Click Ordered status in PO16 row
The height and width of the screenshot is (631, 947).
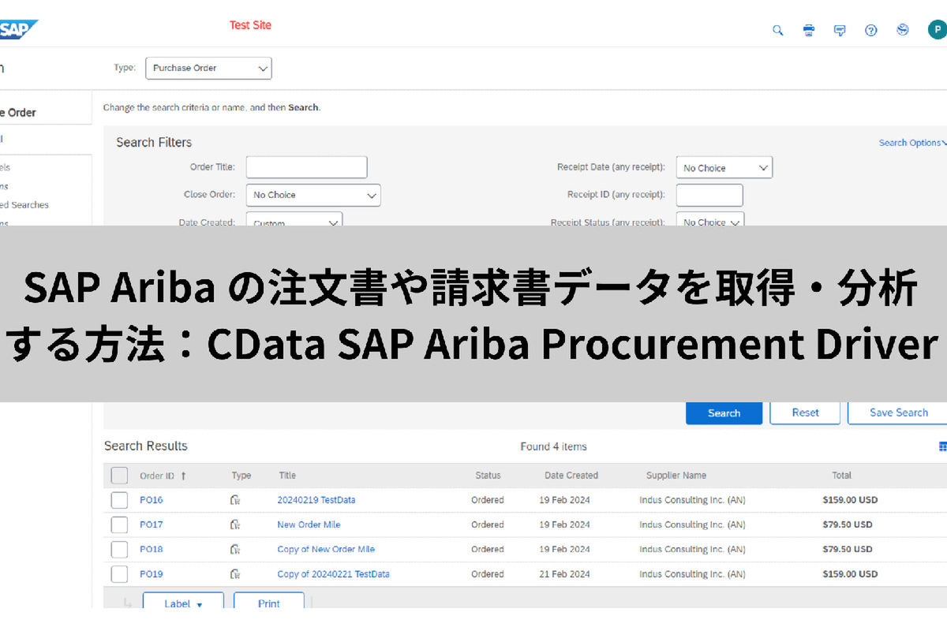pyautogui.click(x=488, y=500)
